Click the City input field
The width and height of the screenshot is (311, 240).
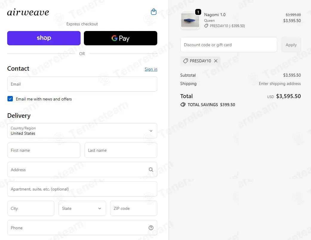tap(31, 208)
